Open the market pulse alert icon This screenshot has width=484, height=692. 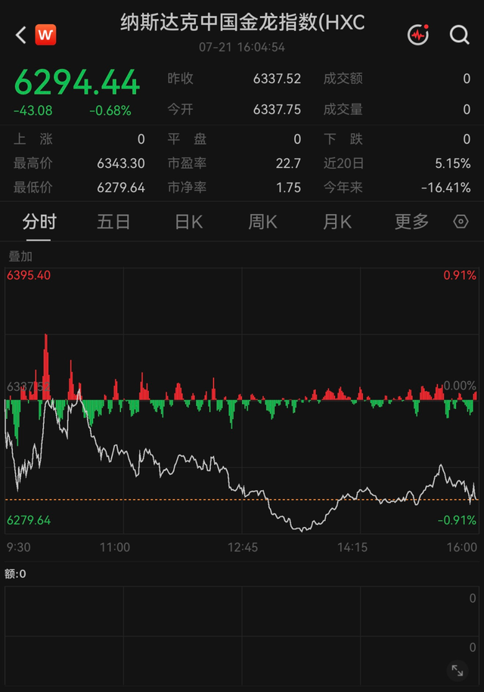(x=418, y=35)
